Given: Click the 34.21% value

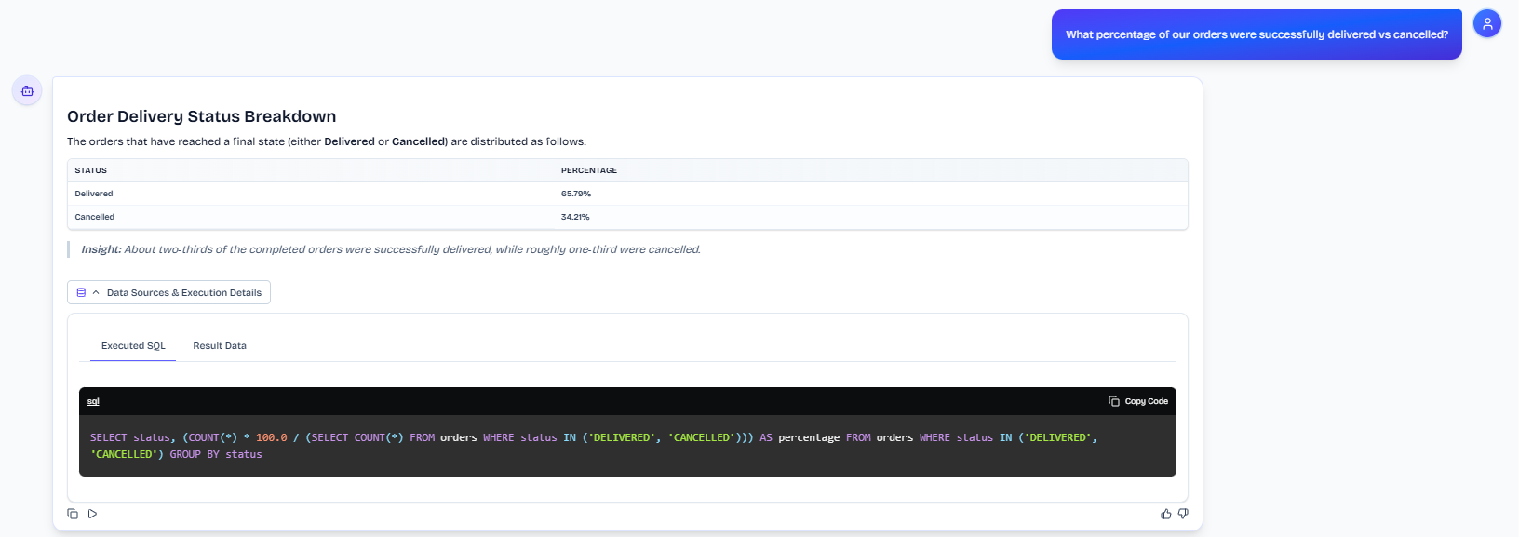Looking at the screenshot, I should 575,217.
